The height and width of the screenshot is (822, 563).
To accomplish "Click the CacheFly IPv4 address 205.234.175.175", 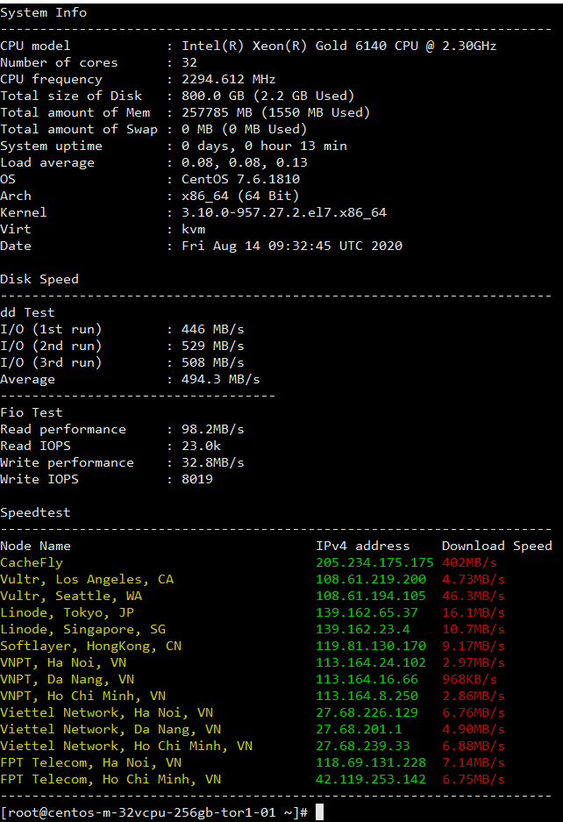I will tap(374, 562).
